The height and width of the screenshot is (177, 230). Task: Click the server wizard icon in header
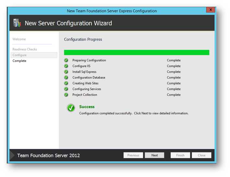point(17,23)
